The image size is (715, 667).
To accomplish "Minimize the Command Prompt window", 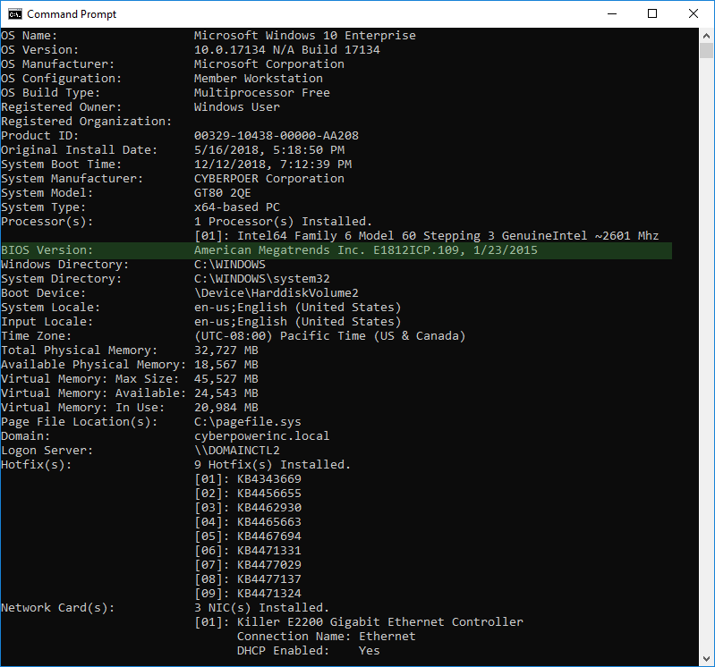I will (612, 13).
